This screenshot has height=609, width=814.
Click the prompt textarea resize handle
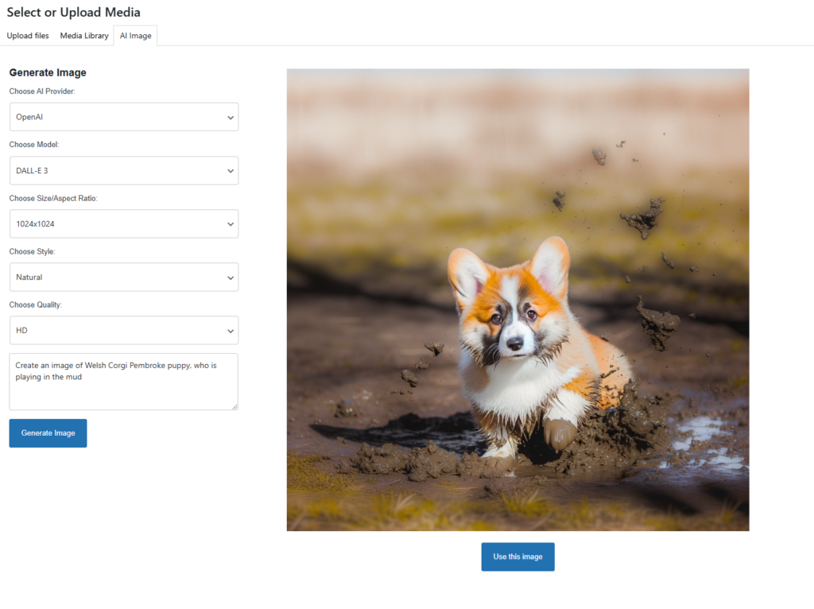tap(235, 407)
